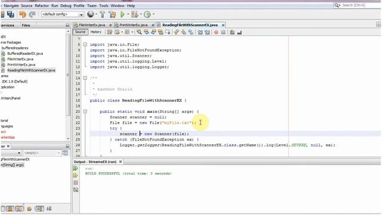Click Find Previous Occurrence icon
Image resolution: width=382 pixels, height=215 pixels.
(x=146, y=32)
